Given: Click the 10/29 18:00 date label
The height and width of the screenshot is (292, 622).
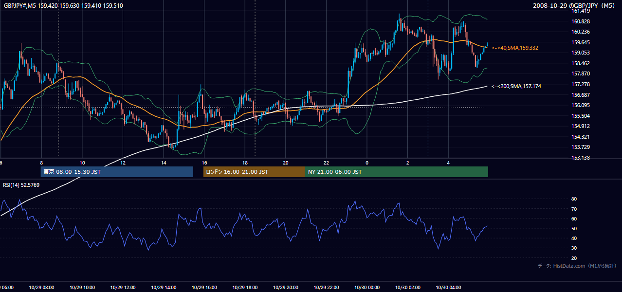Looking at the screenshot, I should pyautogui.click(x=245, y=288).
